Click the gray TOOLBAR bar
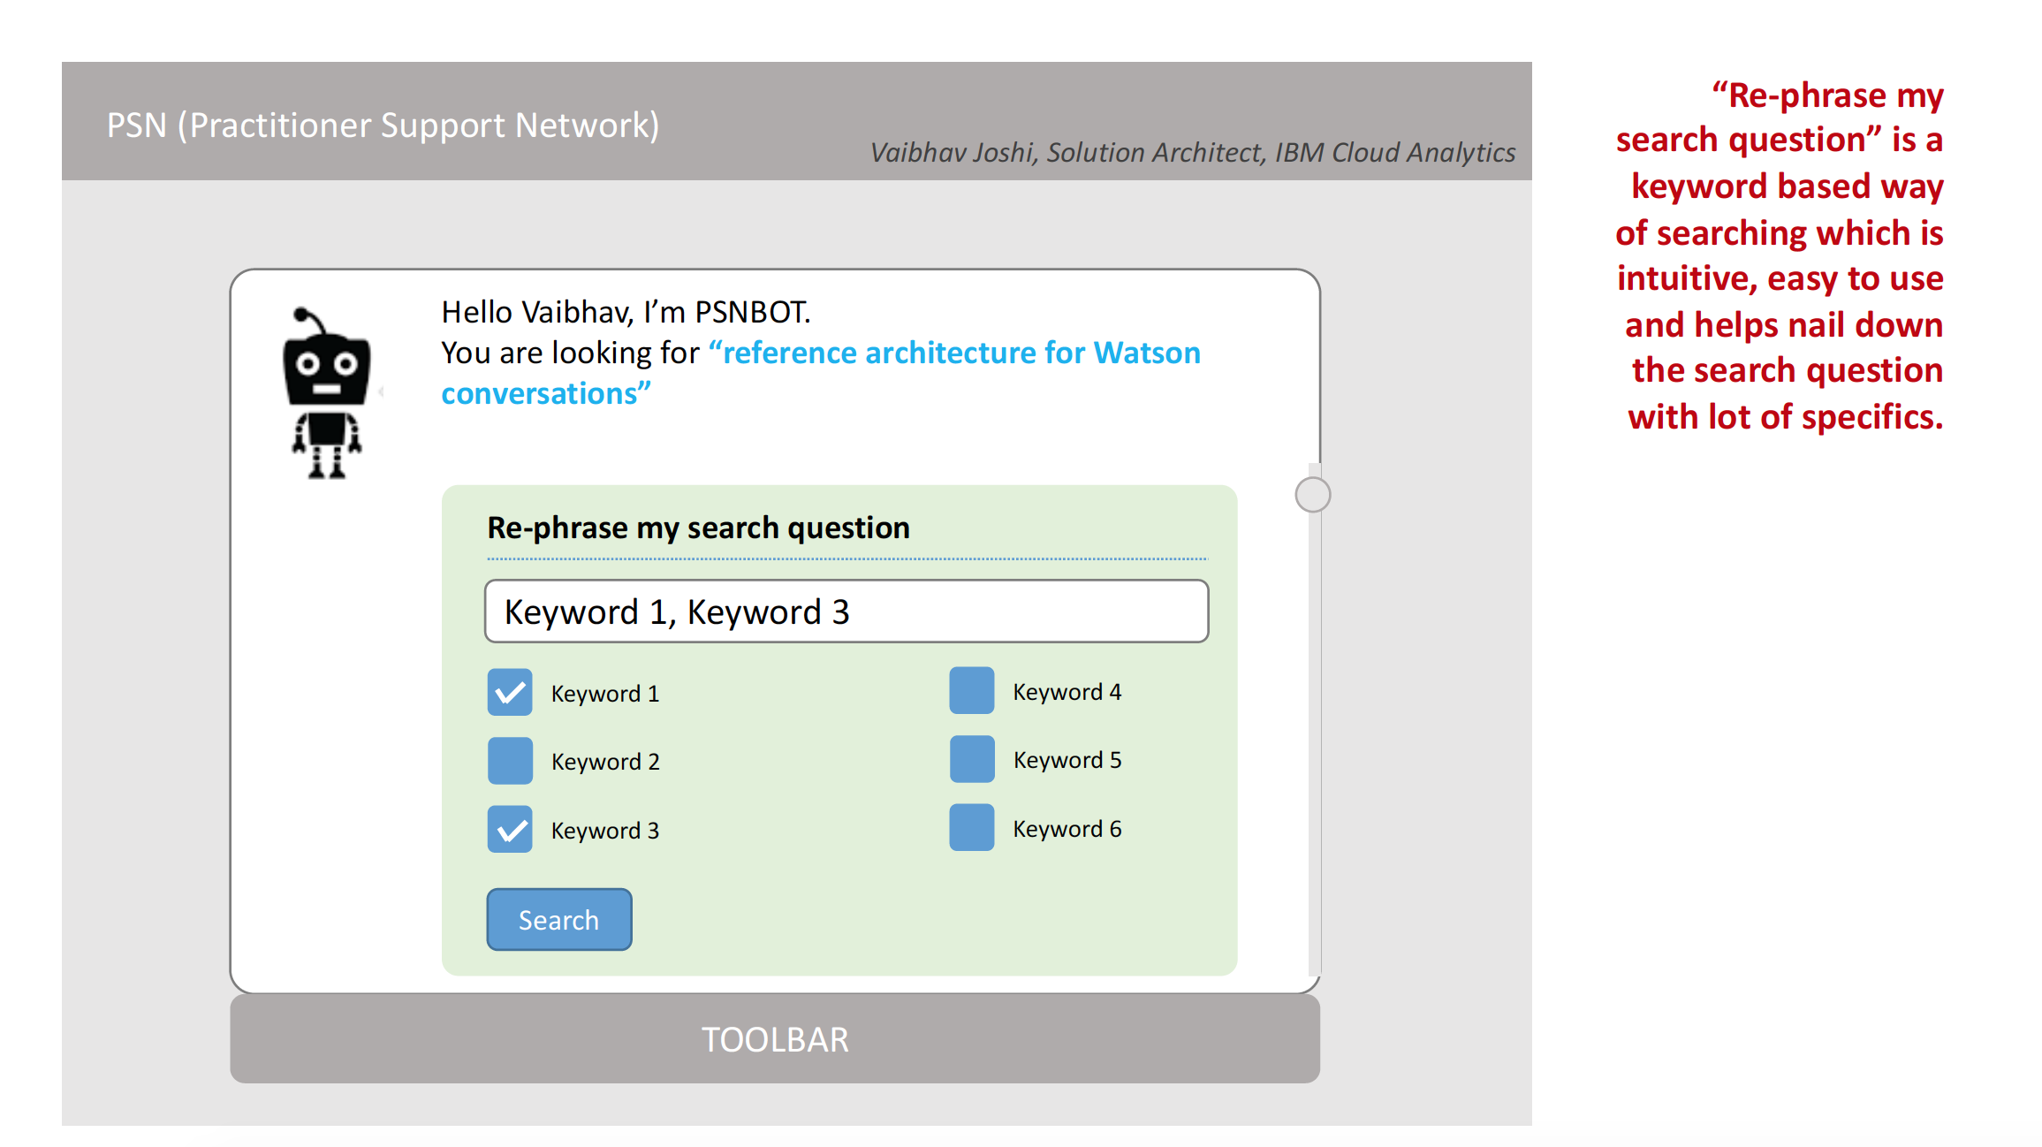This screenshot has width=2042, height=1147. pos(774,1039)
